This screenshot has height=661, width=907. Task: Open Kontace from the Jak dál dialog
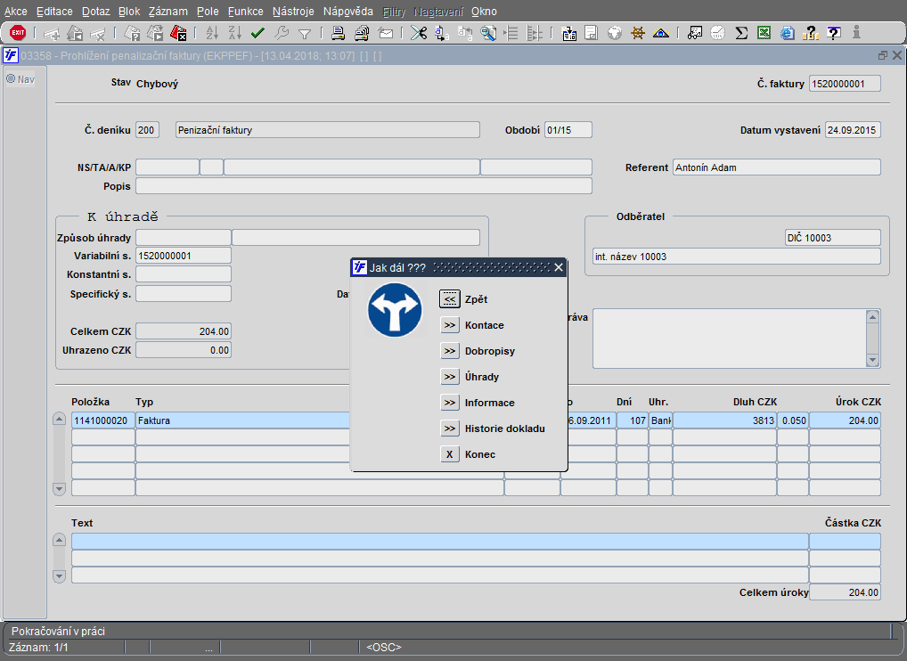tap(450, 325)
